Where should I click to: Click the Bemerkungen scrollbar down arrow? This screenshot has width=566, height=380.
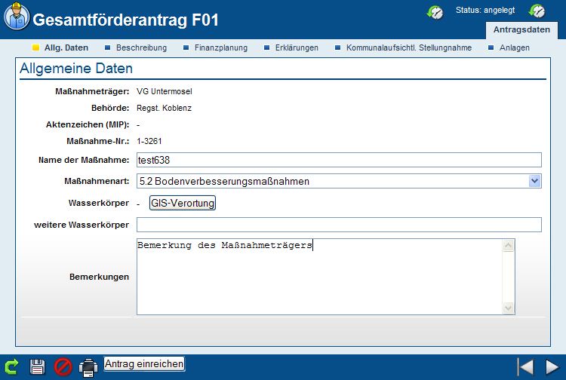click(508, 308)
